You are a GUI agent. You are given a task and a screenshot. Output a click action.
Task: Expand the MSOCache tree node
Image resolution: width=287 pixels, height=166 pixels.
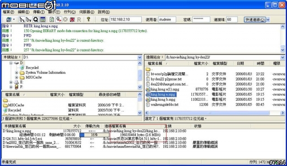17,78
